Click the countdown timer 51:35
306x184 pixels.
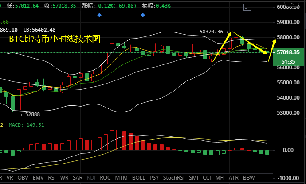288,62
